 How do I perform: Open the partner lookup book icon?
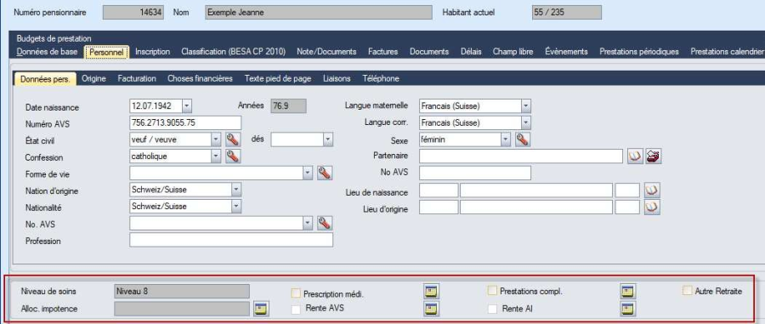click(635, 156)
